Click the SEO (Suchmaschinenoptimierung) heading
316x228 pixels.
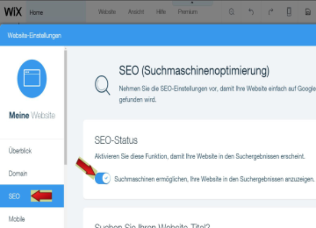coord(194,71)
